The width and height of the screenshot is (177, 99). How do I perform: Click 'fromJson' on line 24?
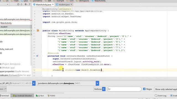(x=95, y=70)
